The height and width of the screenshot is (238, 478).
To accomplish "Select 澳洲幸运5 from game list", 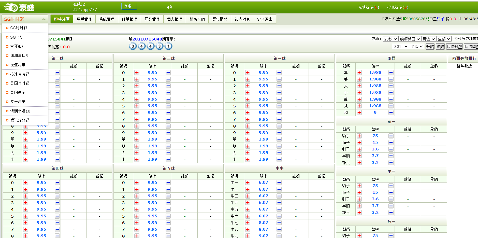I will (19, 55).
